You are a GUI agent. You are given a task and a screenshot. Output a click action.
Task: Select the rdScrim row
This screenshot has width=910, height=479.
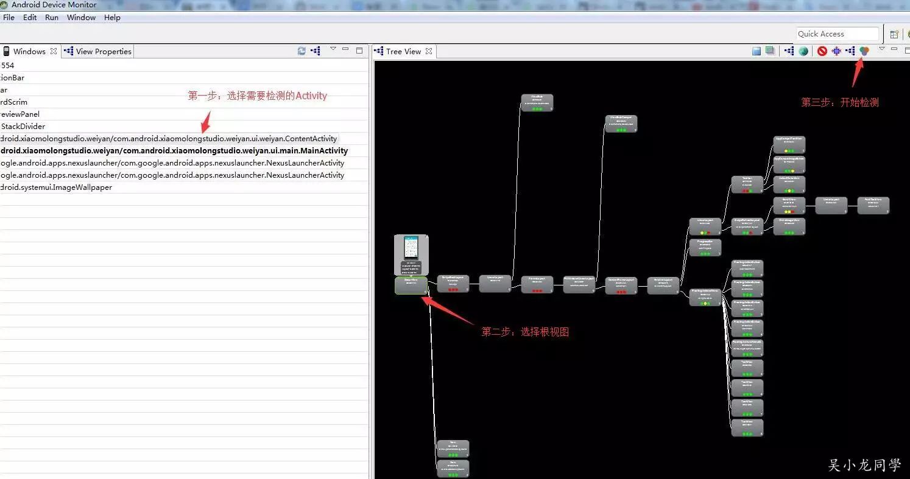[x=184, y=102]
